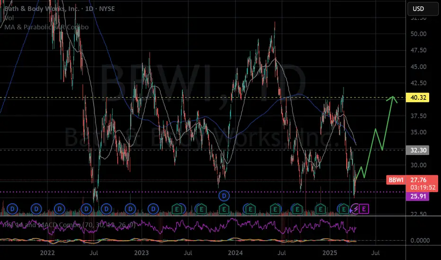Click the 2023 label on time axis

[141, 253]
